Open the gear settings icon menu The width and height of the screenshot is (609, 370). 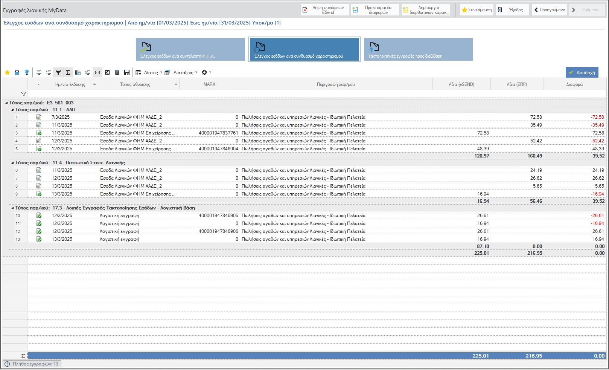206,72
